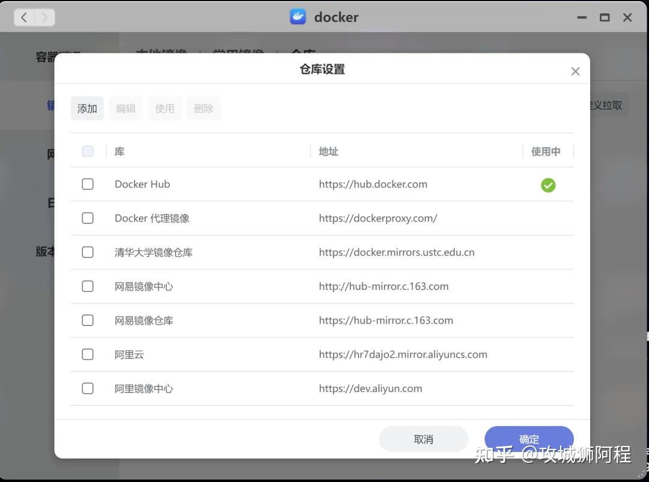Screen dimensions: 649x482
Task: Check the 阿里镜像中心 checkbox
Action: pos(88,388)
